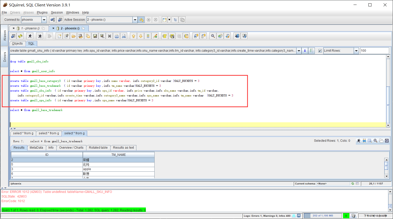Viewport: 393px width, 219px height.
Task: Click the Run SQL running-man icon in session toolbar
Action: point(30,36)
